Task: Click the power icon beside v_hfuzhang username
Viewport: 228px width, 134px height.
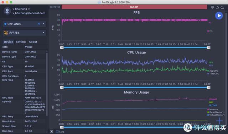Action: click(x=29, y=9)
